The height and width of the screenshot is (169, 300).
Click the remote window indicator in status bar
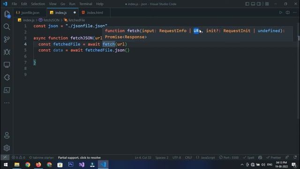(5, 157)
